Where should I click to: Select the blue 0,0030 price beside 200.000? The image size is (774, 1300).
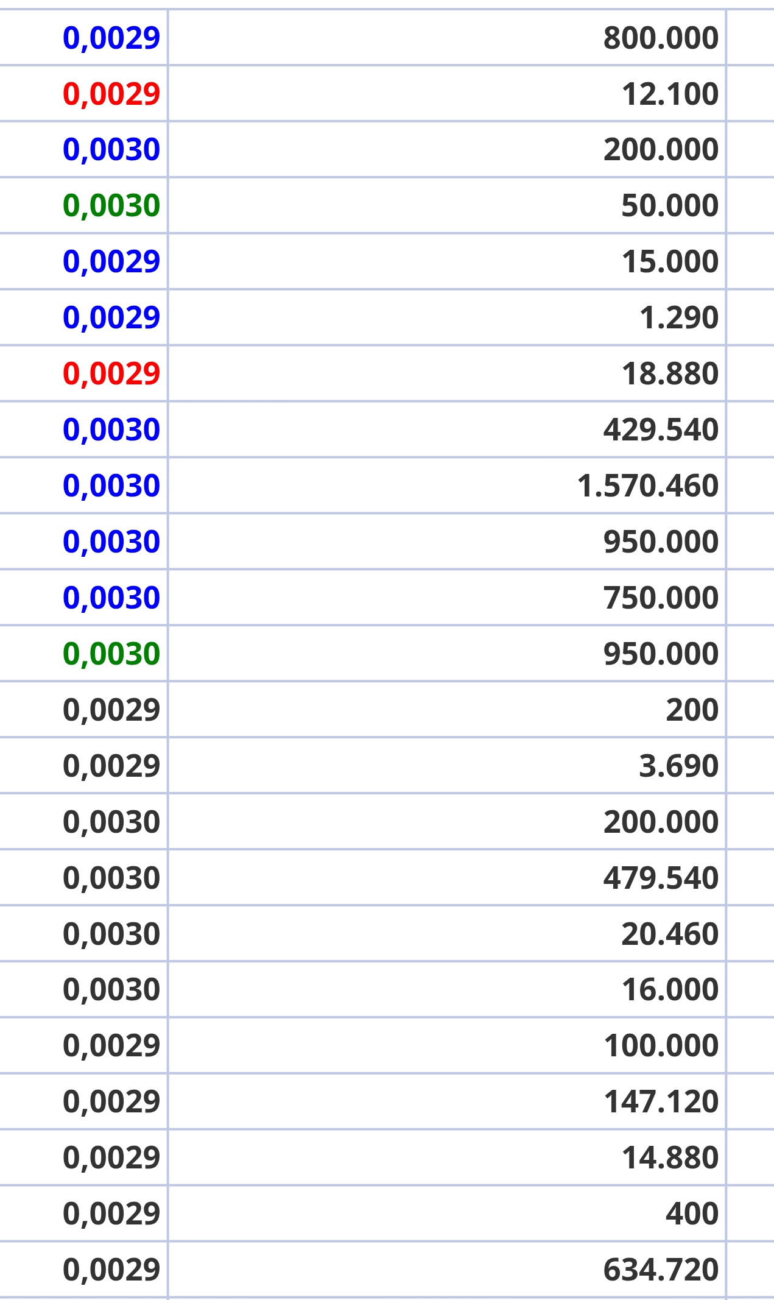111,150
